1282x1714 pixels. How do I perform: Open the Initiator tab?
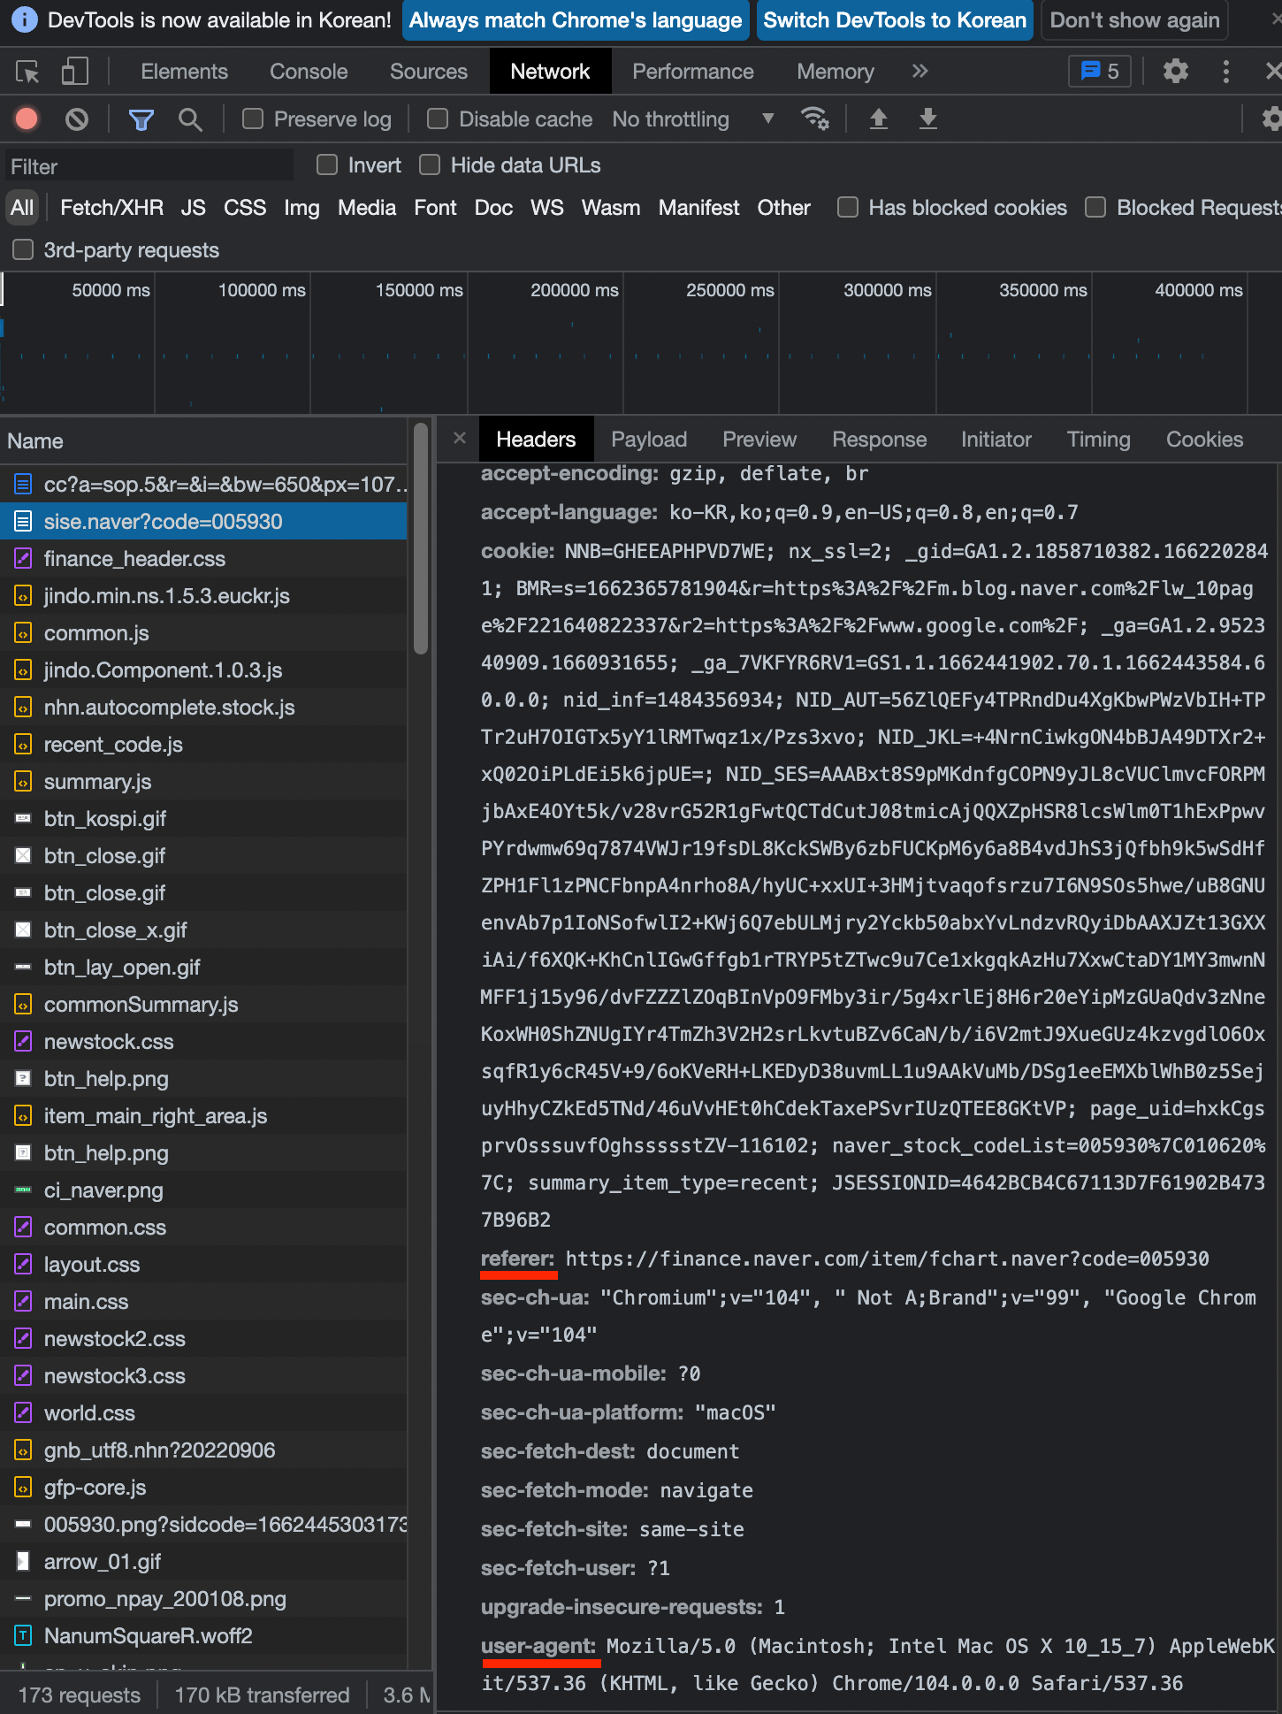point(996,440)
